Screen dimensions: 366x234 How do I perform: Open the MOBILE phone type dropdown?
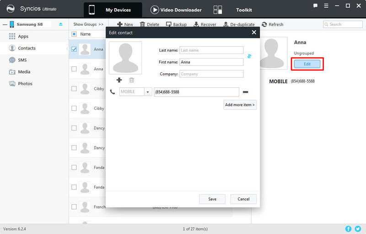coord(148,92)
